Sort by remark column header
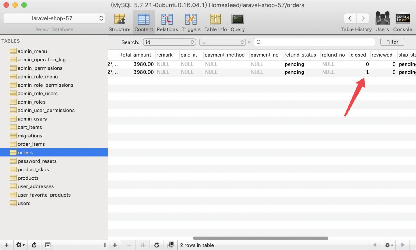This screenshot has width=416, height=250. [167, 55]
